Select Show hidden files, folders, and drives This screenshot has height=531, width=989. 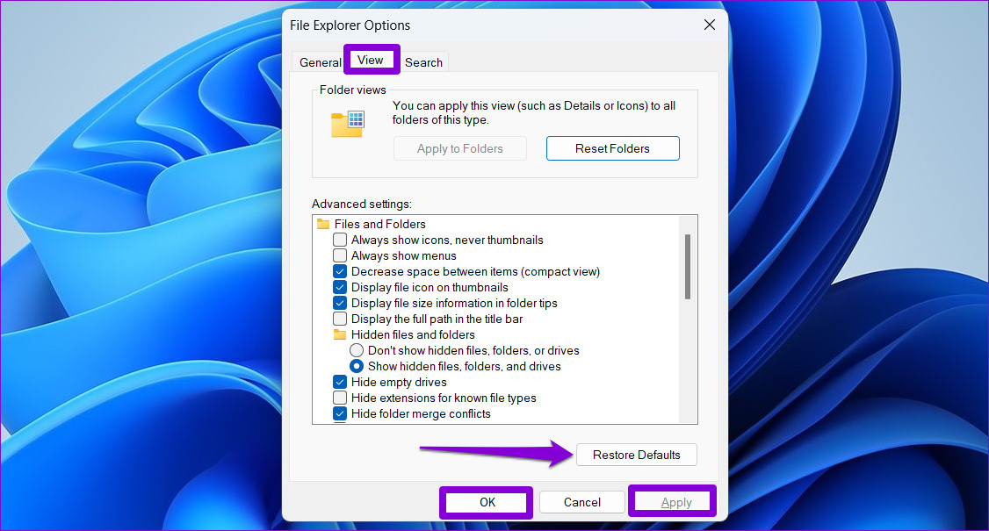tap(357, 366)
